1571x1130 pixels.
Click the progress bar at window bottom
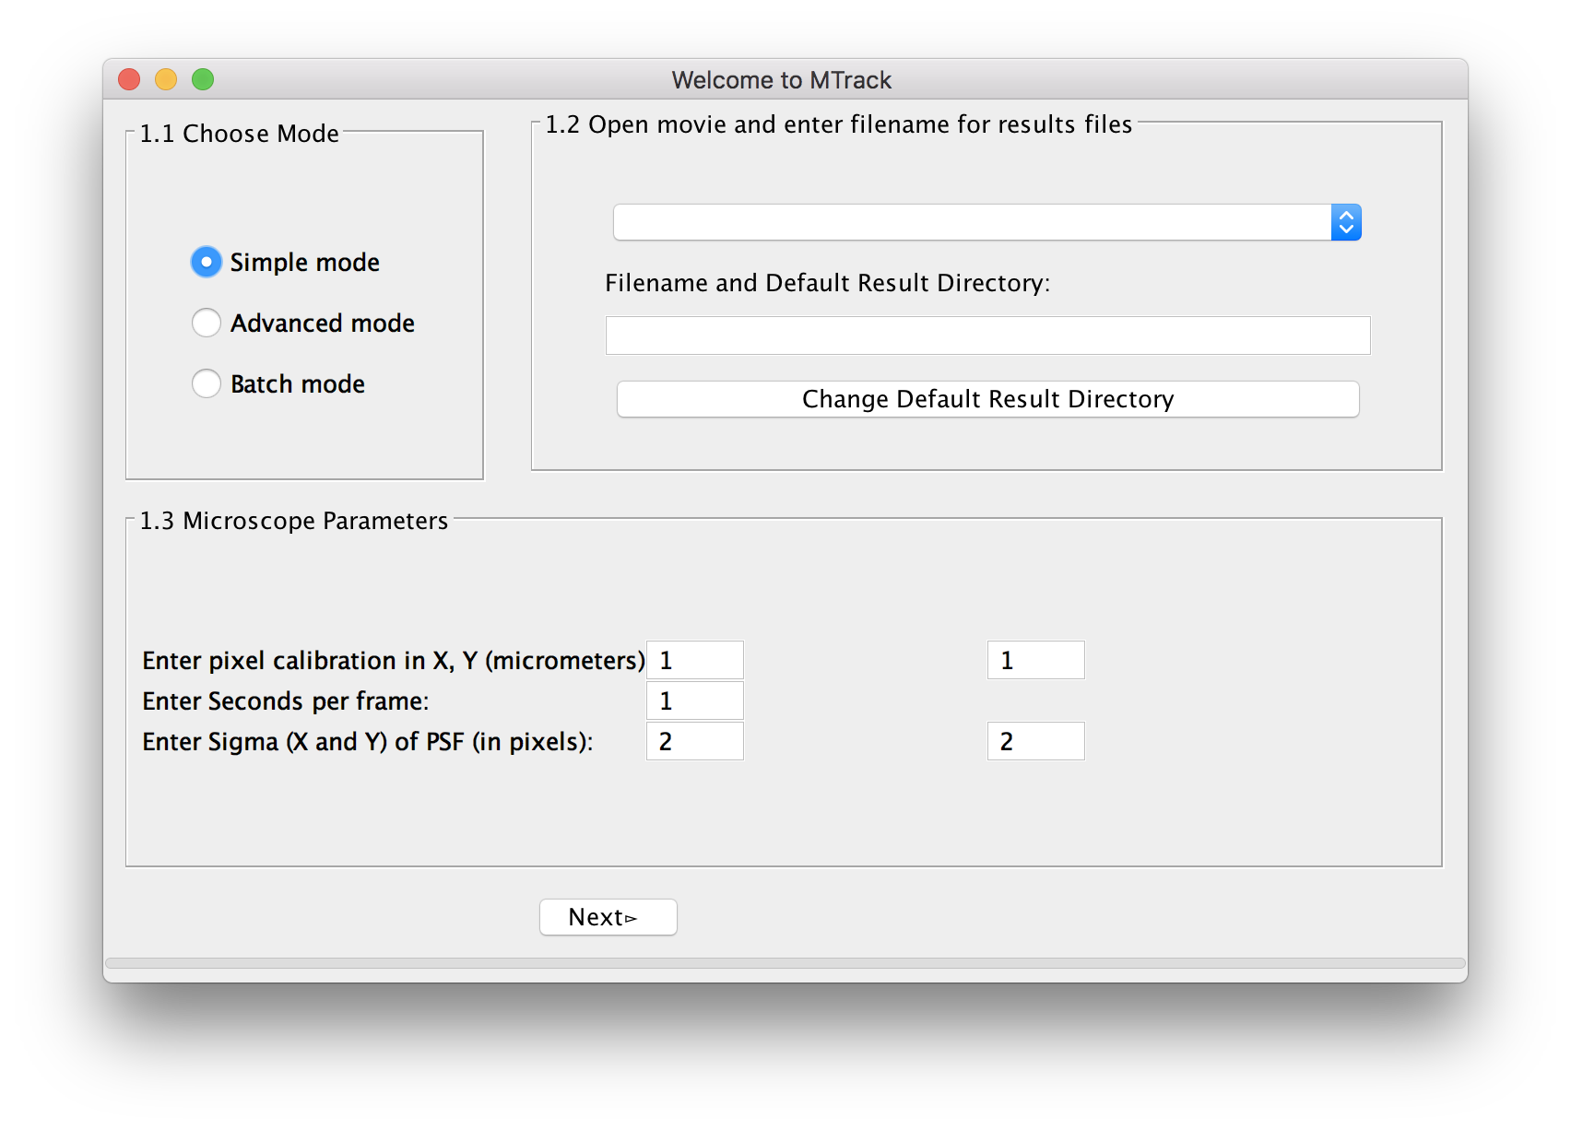(785, 963)
